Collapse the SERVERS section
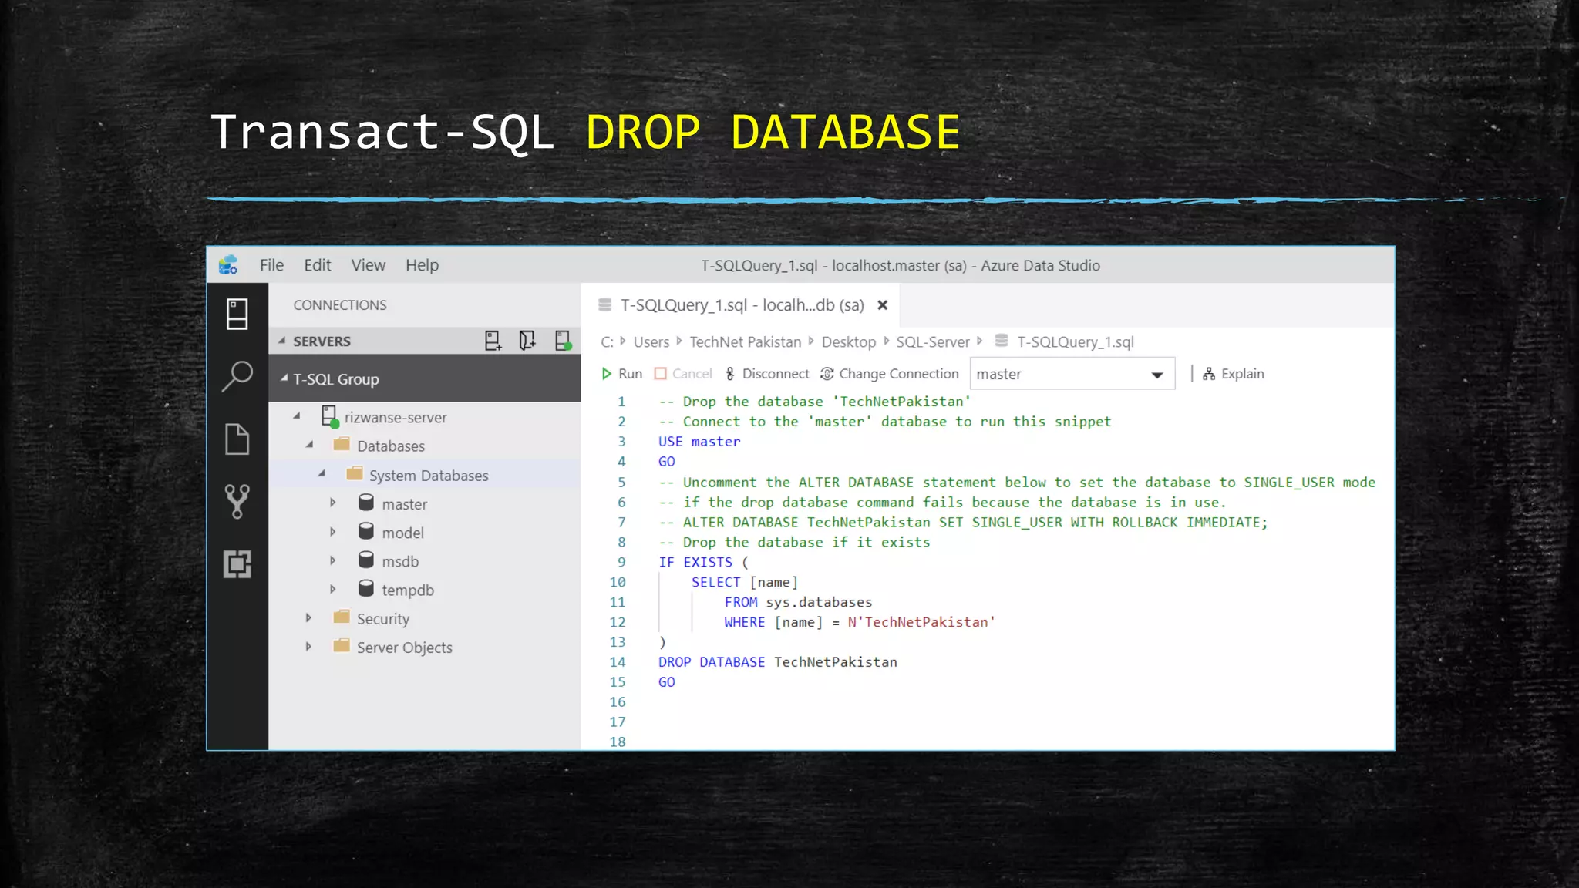The height and width of the screenshot is (888, 1579). [x=282, y=341]
